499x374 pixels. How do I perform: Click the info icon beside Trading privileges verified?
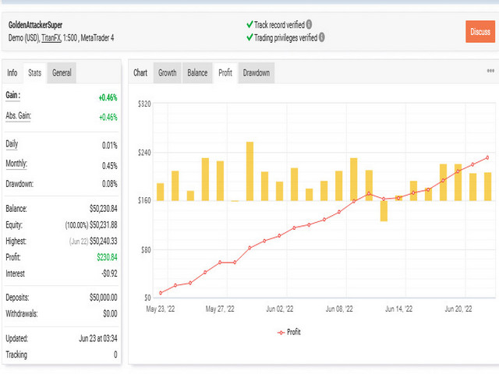(322, 37)
